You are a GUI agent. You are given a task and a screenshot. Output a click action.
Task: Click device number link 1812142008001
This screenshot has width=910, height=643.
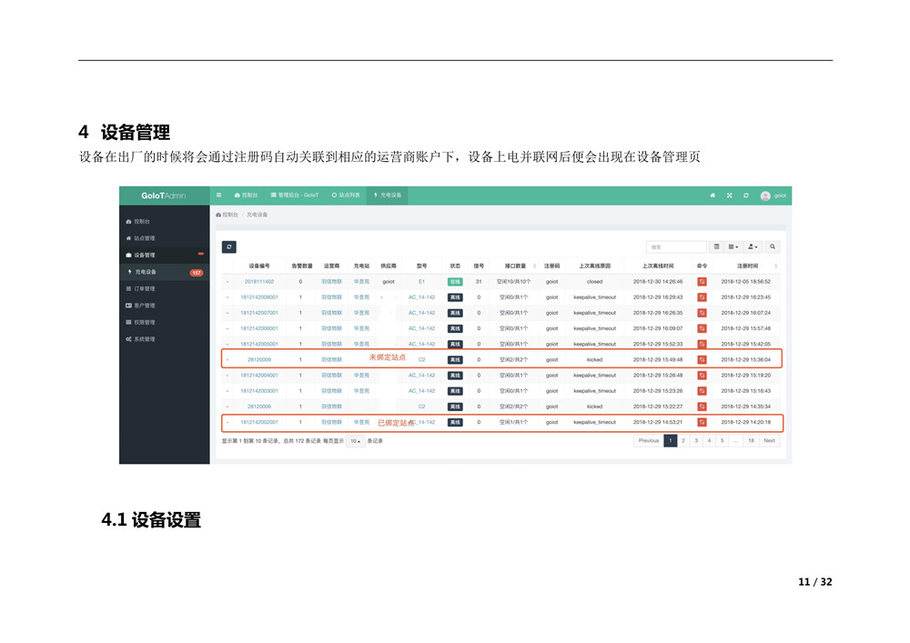[x=258, y=297]
